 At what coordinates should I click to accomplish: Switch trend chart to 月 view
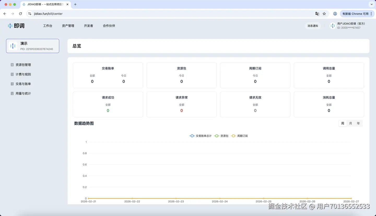coord(351,123)
